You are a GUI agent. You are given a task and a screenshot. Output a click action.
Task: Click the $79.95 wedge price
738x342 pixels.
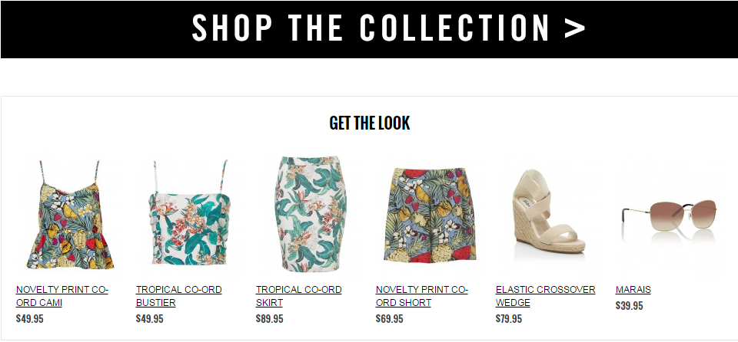click(509, 319)
